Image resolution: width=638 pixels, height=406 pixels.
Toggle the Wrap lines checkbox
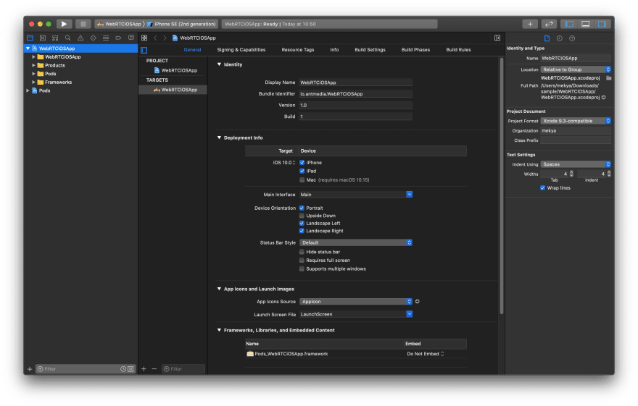[542, 188]
